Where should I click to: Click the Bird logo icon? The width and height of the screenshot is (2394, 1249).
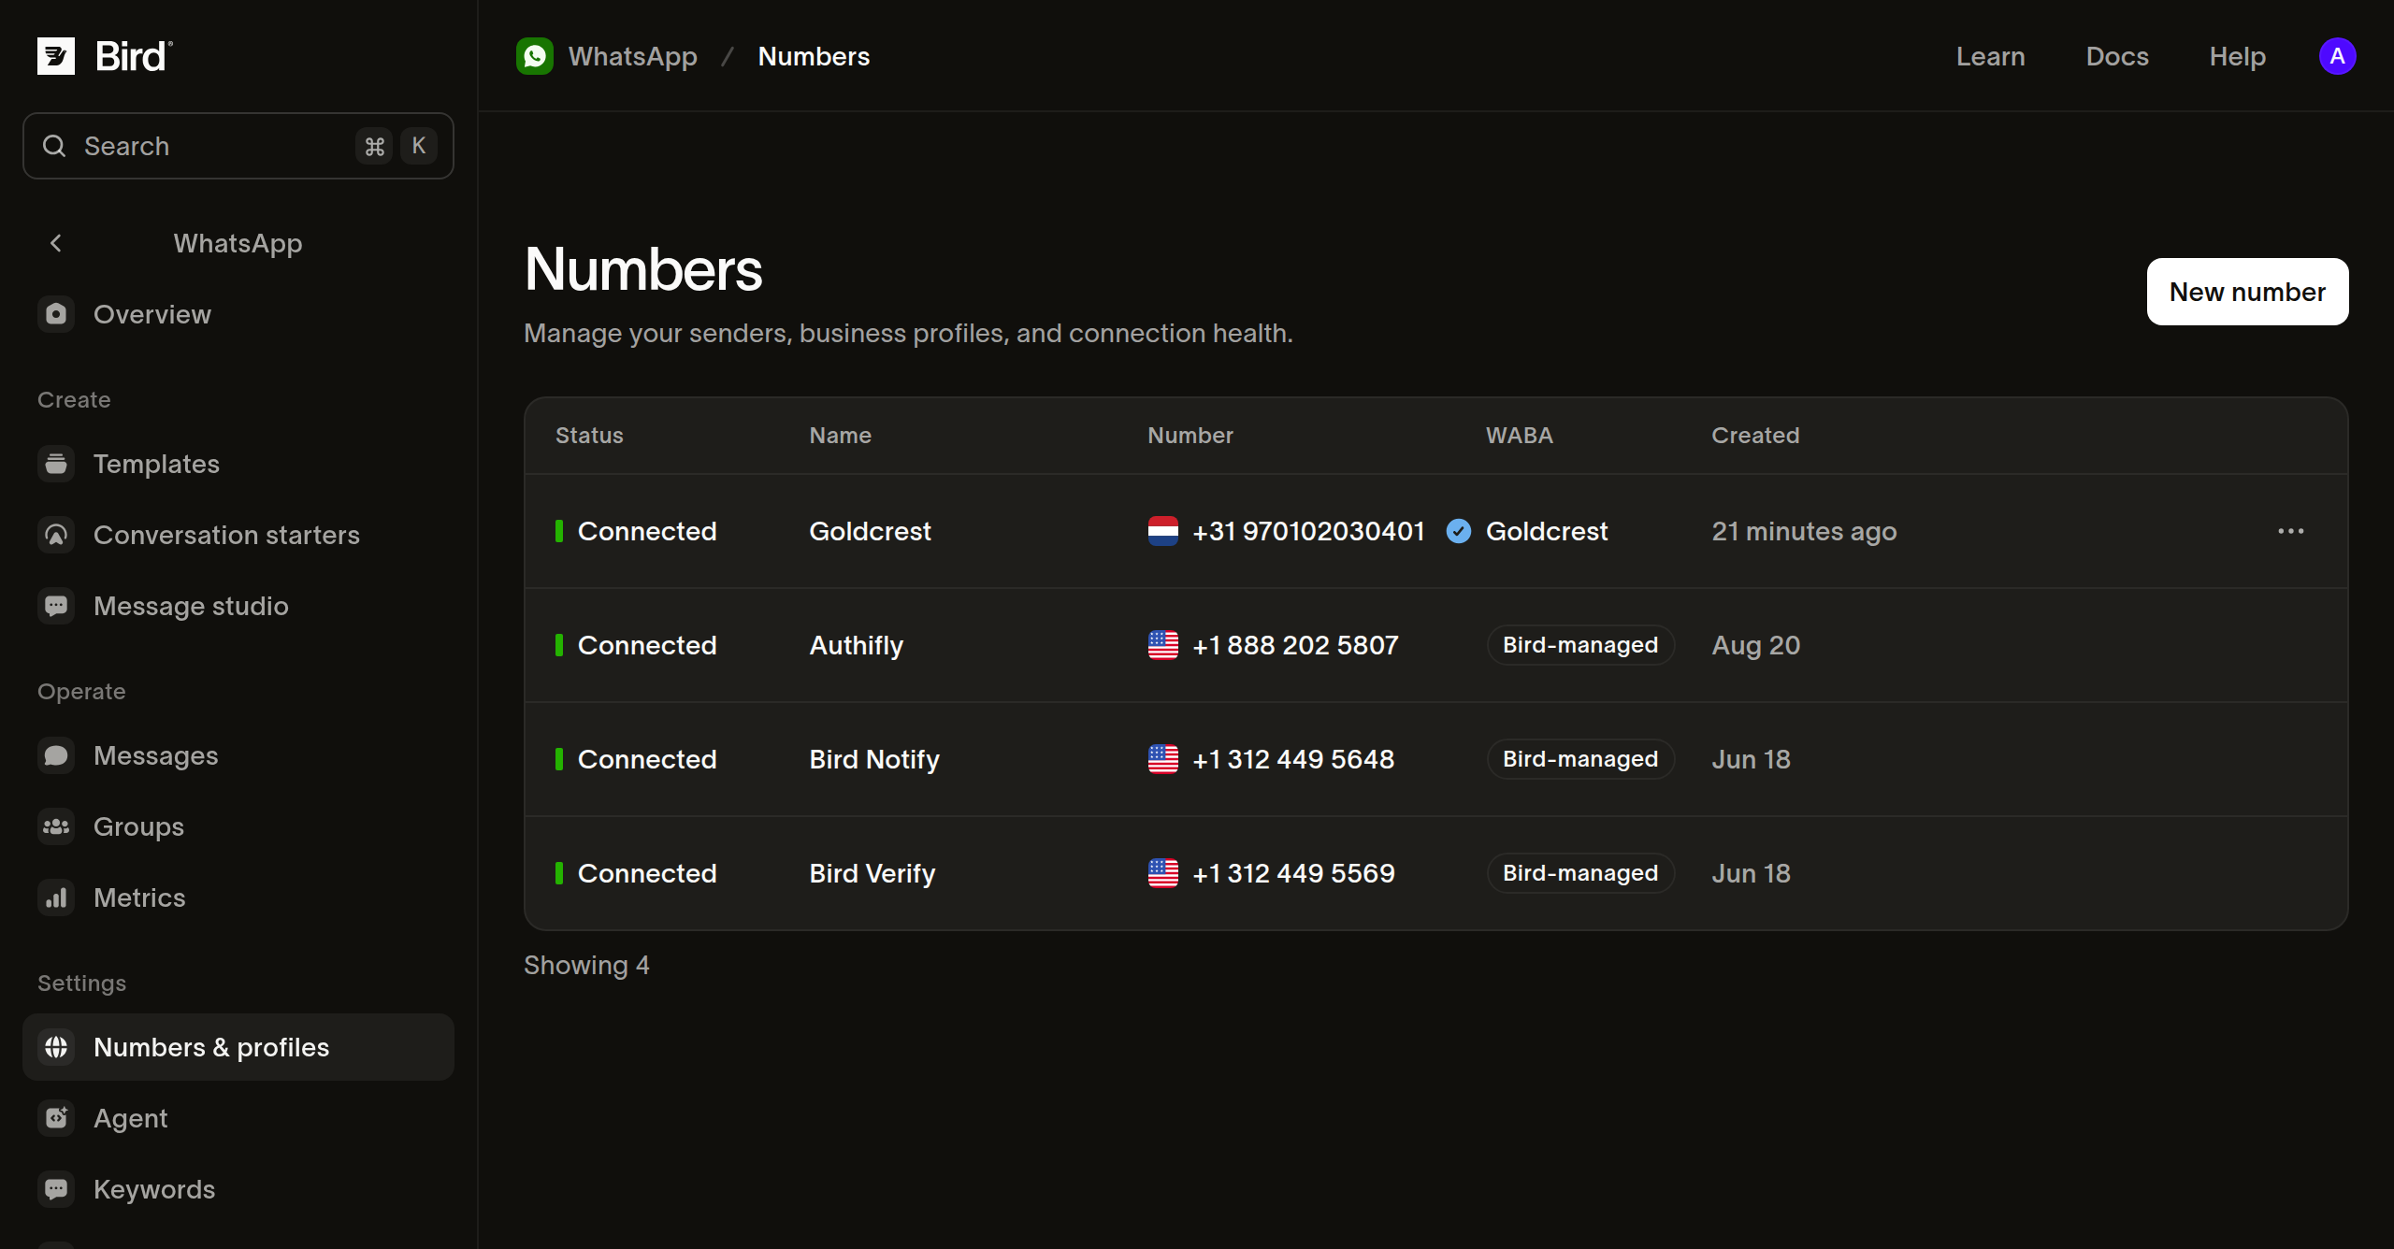(x=56, y=56)
